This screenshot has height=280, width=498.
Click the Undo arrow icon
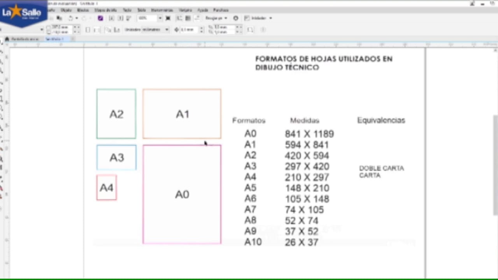(x=70, y=18)
